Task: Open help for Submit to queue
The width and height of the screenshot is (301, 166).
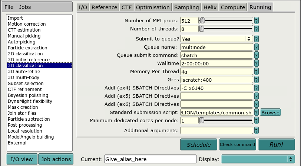Action: [x=256, y=39]
